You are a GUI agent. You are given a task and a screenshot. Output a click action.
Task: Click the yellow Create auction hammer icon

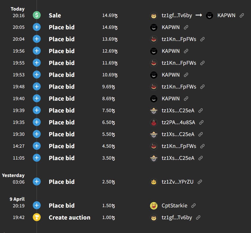[37, 217]
